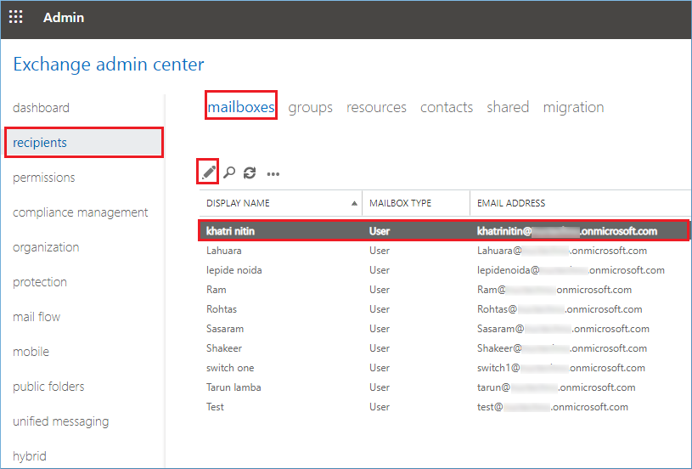692x469 pixels.
Task: Open organization section
Action: pos(46,247)
